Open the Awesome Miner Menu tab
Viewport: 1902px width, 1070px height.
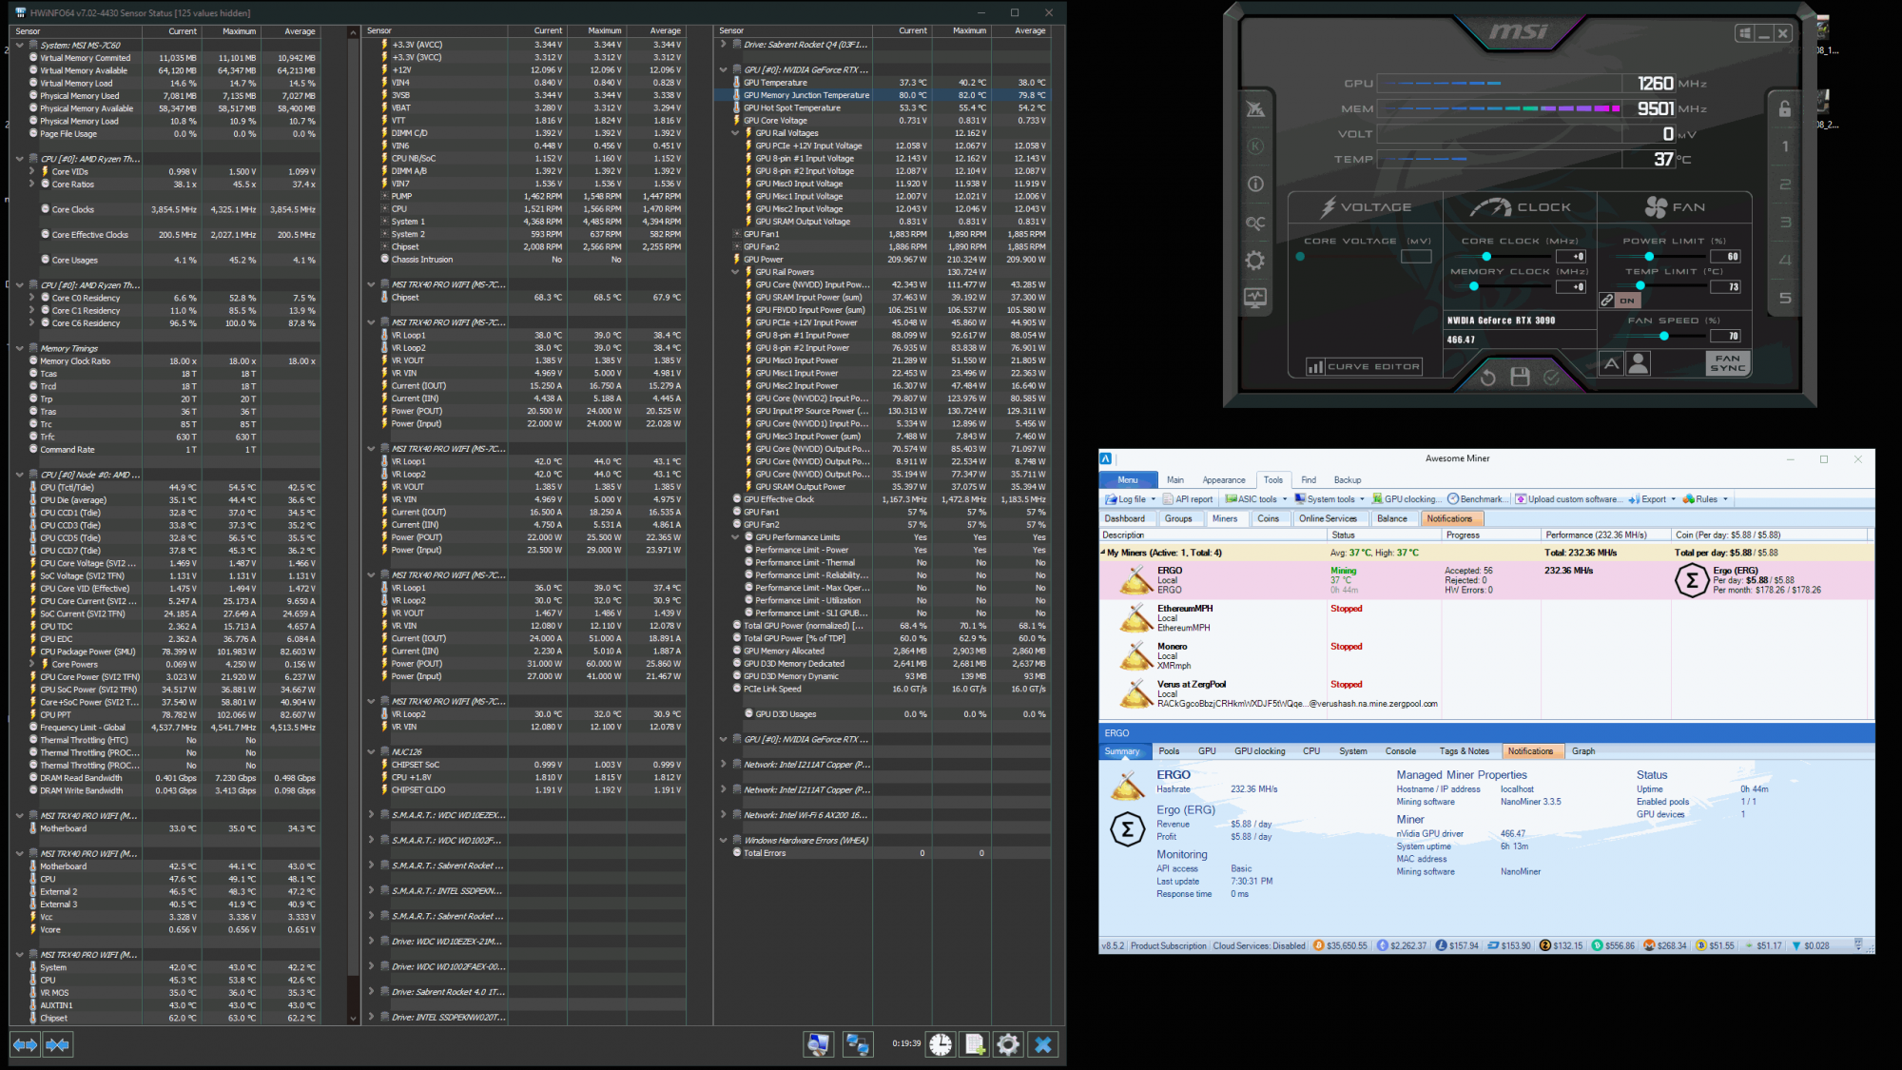(1128, 480)
